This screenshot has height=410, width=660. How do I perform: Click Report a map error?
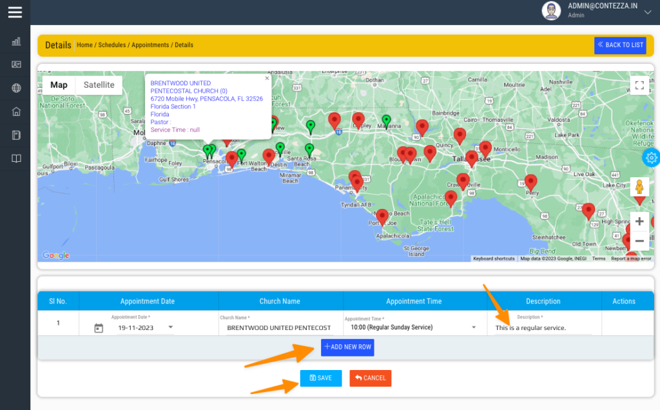click(x=631, y=259)
